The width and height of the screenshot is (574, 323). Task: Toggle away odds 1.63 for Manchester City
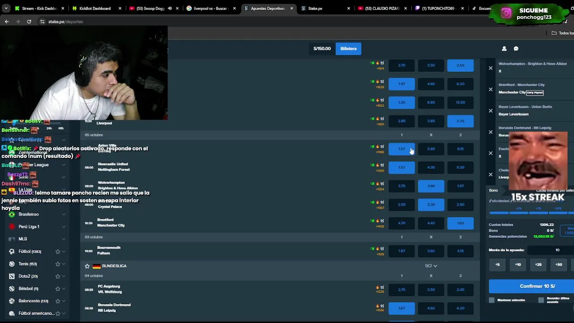(460, 223)
